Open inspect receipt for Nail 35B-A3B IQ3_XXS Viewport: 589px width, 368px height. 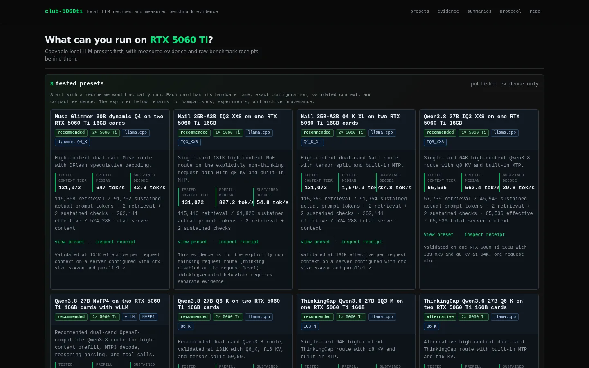[238, 242]
